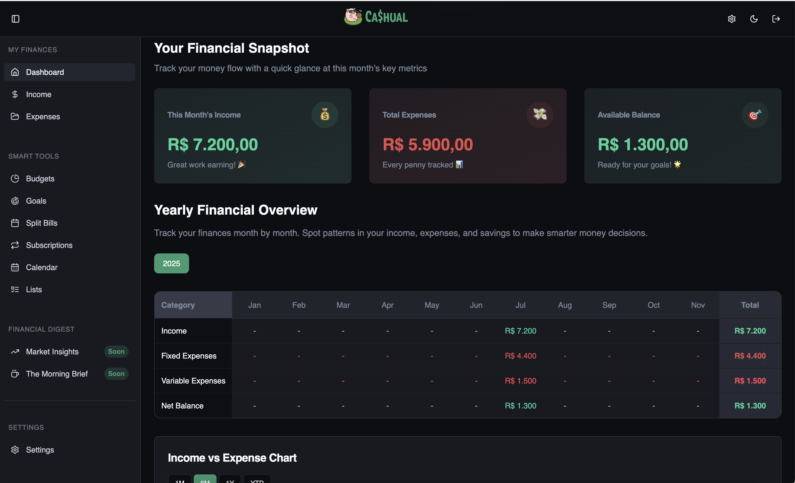Toggle dark mode with the moon icon
The image size is (795, 483).
[x=754, y=19]
